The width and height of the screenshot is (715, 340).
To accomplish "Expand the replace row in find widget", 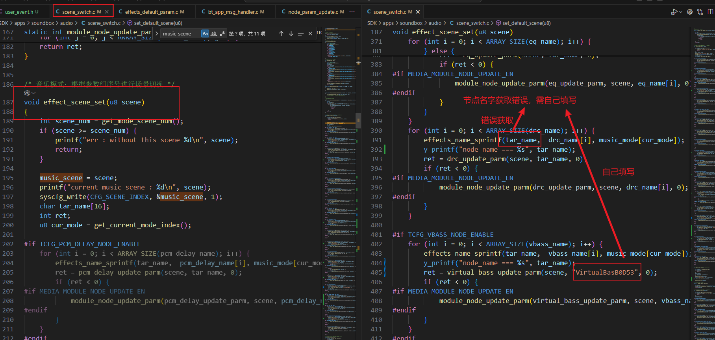I will point(157,33).
